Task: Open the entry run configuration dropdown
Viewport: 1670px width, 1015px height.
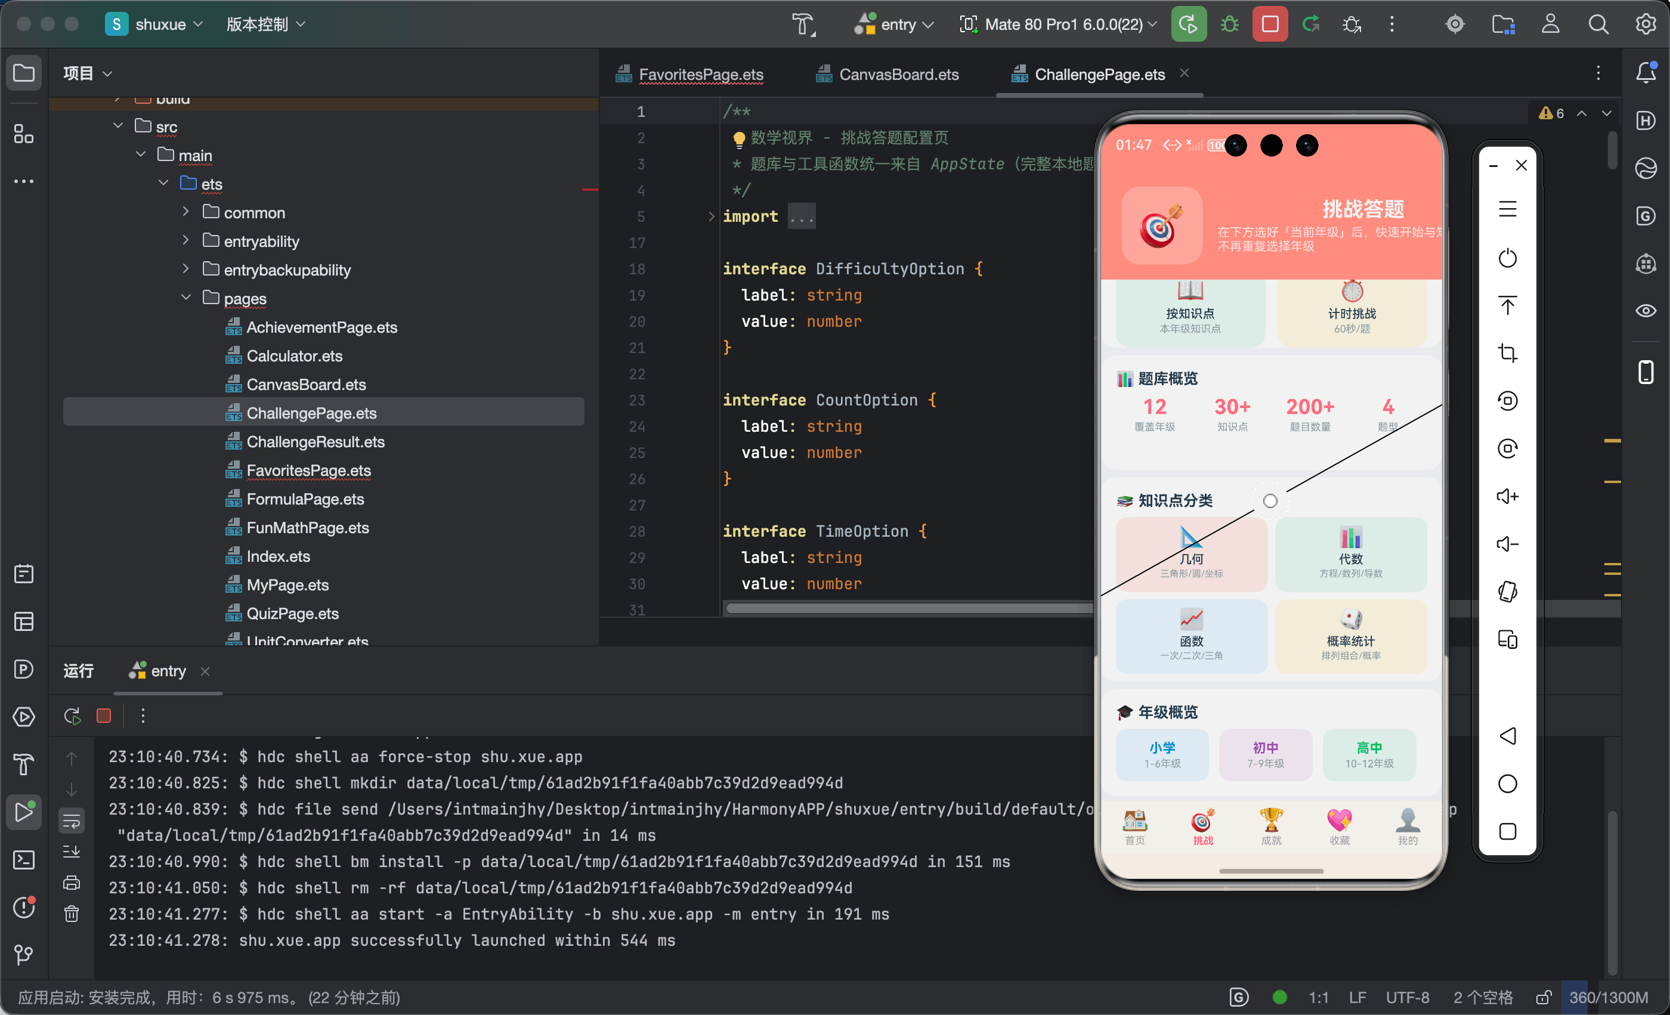Action: click(894, 24)
